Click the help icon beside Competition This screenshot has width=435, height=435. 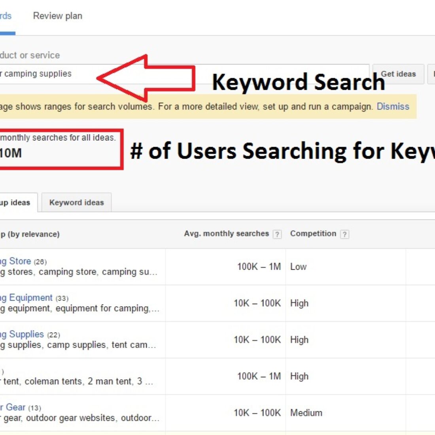tap(345, 234)
